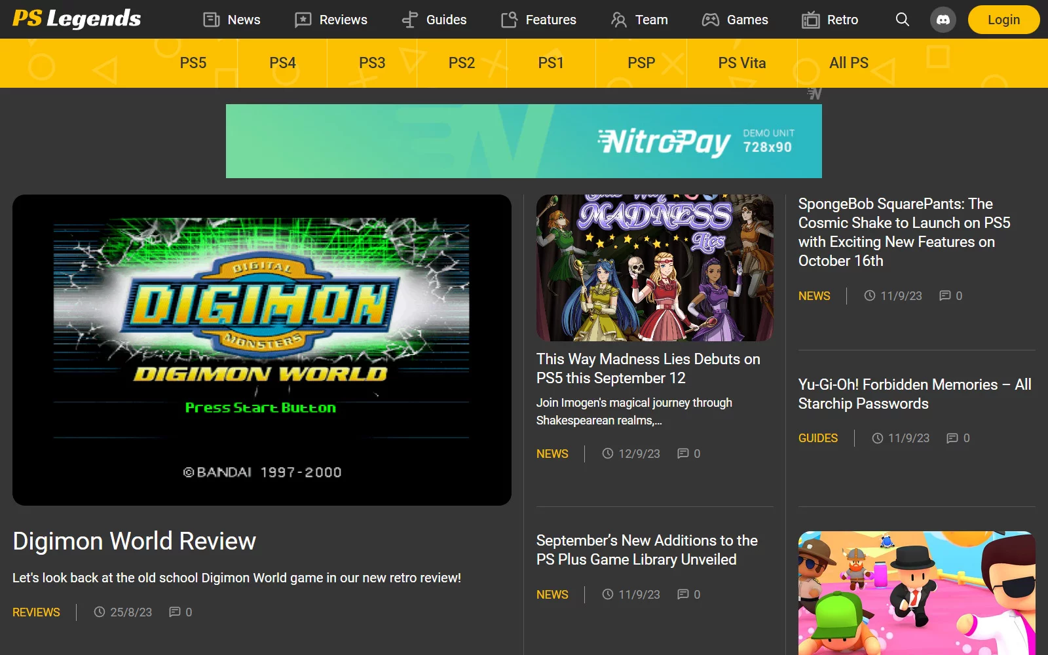This screenshot has height=655, width=1048.
Task: Select the PS5 platform tab
Action: tap(193, 63)
